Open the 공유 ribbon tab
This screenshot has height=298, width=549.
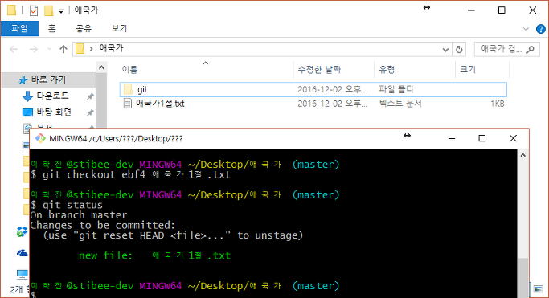click(x=84, y=28)
